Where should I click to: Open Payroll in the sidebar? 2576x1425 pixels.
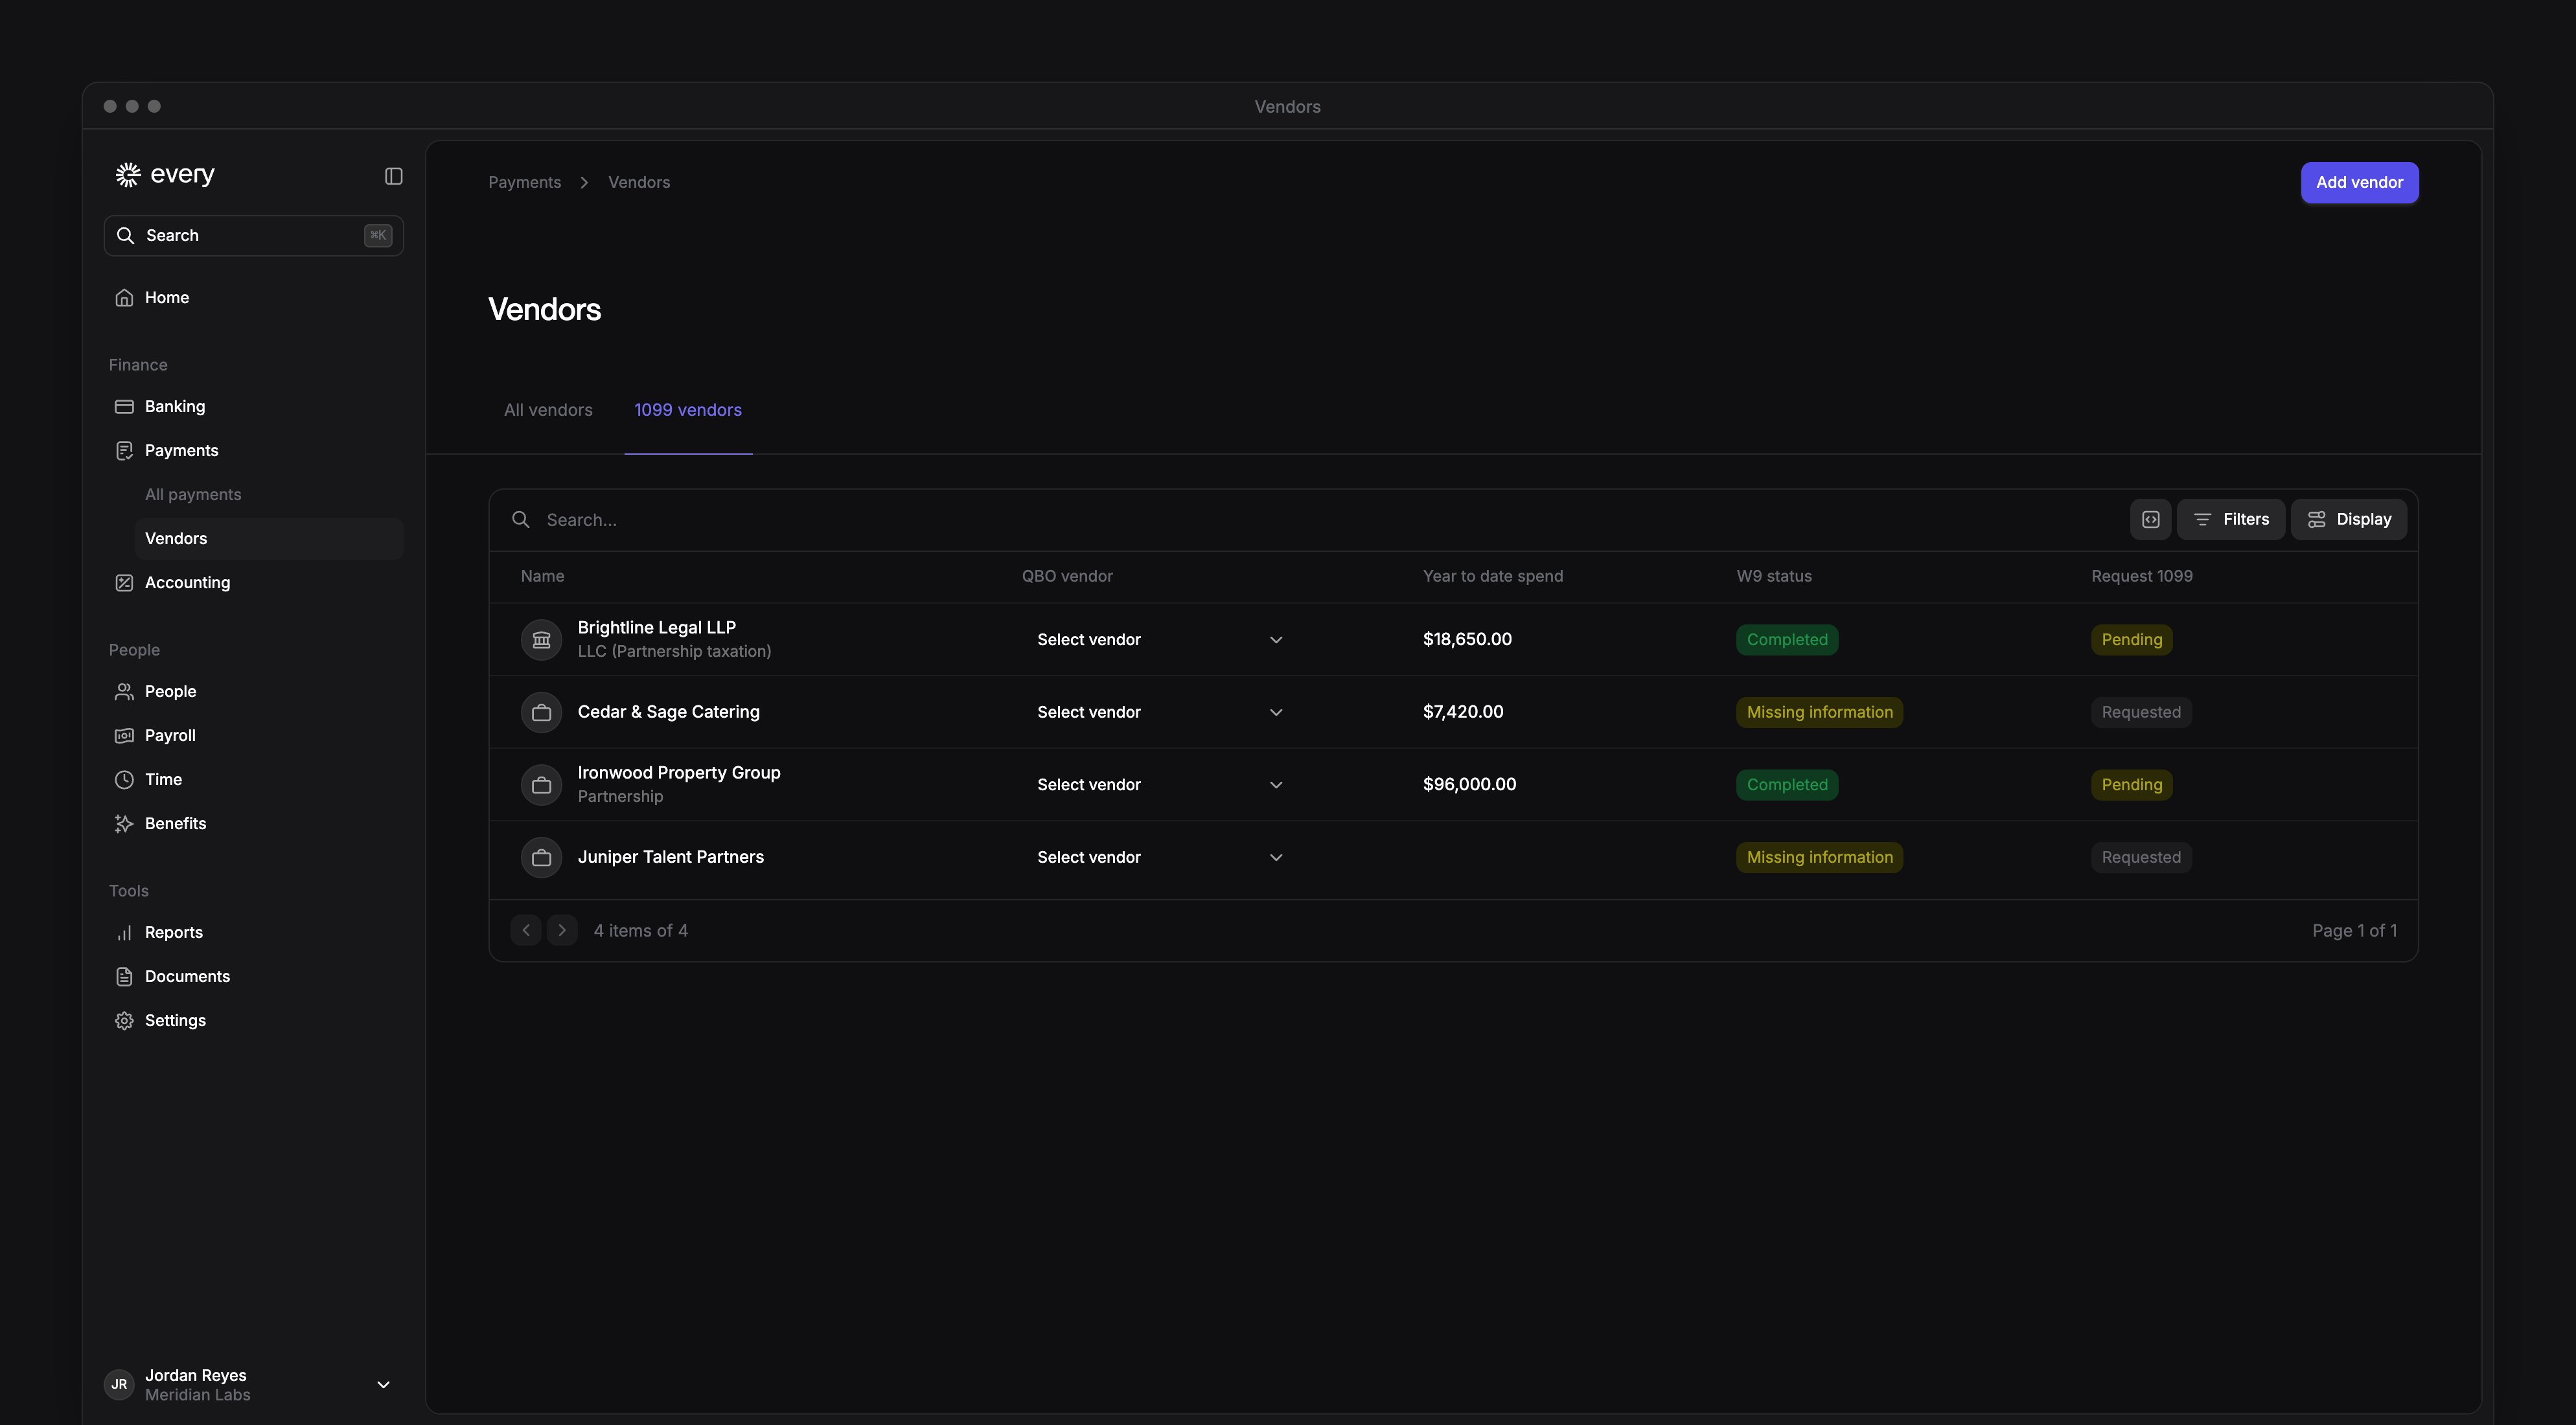pos(254,736)
